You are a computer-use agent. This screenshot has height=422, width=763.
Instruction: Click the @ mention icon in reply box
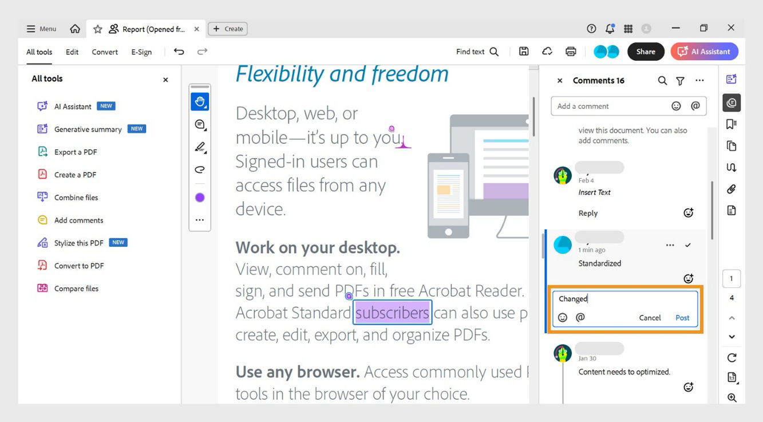[x=580, y=317]
